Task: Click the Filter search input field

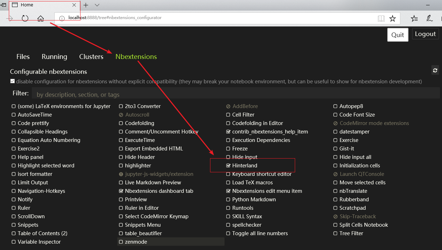Action: [235, 93]
